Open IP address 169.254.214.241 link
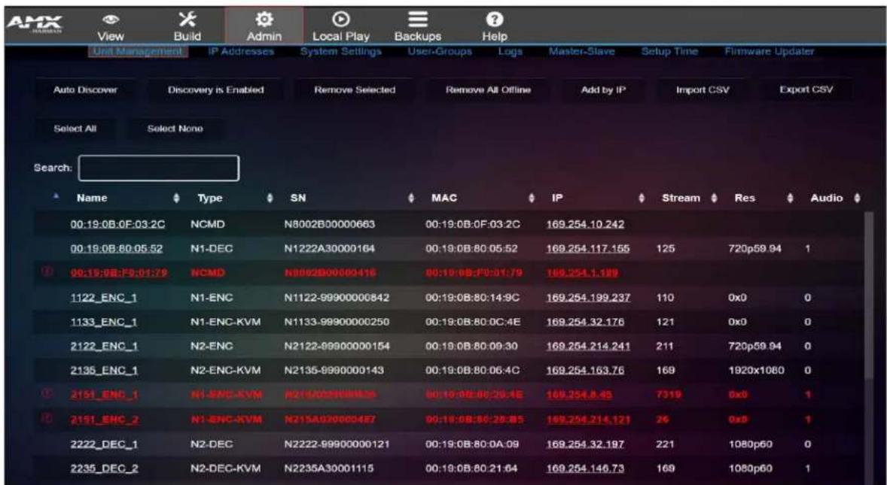 [x=588, y=346]
